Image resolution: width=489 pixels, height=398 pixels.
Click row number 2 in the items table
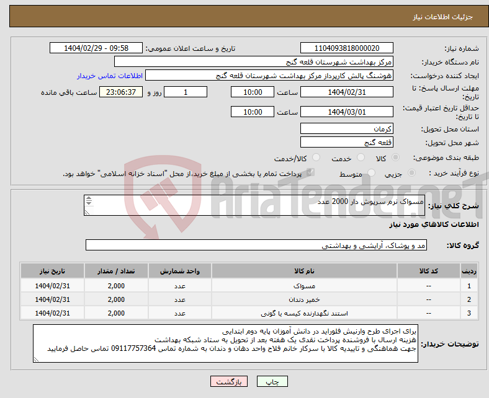(x=469, y=299)
